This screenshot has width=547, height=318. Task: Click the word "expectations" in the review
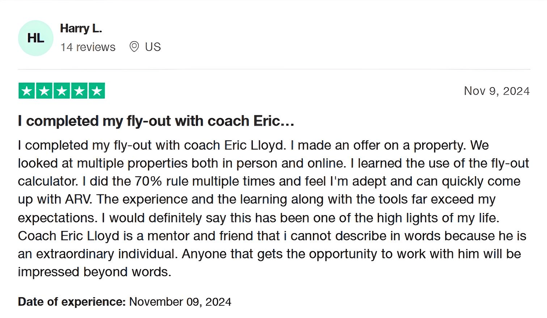(58, 218)
